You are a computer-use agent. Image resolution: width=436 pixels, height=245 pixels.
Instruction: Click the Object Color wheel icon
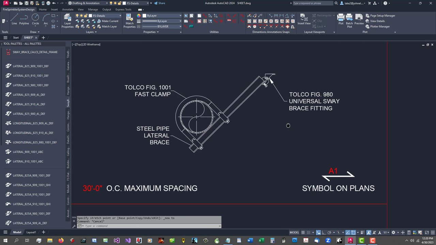coord(139,16)
